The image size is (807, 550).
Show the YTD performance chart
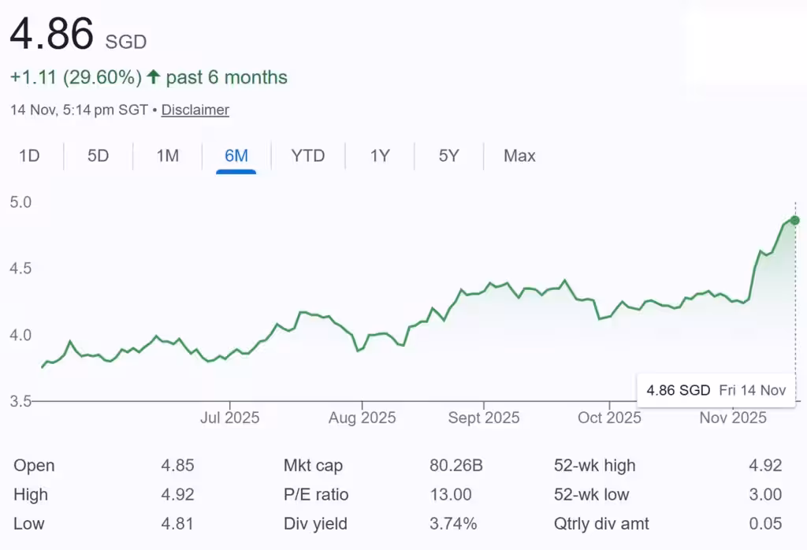tap(307, 156)
